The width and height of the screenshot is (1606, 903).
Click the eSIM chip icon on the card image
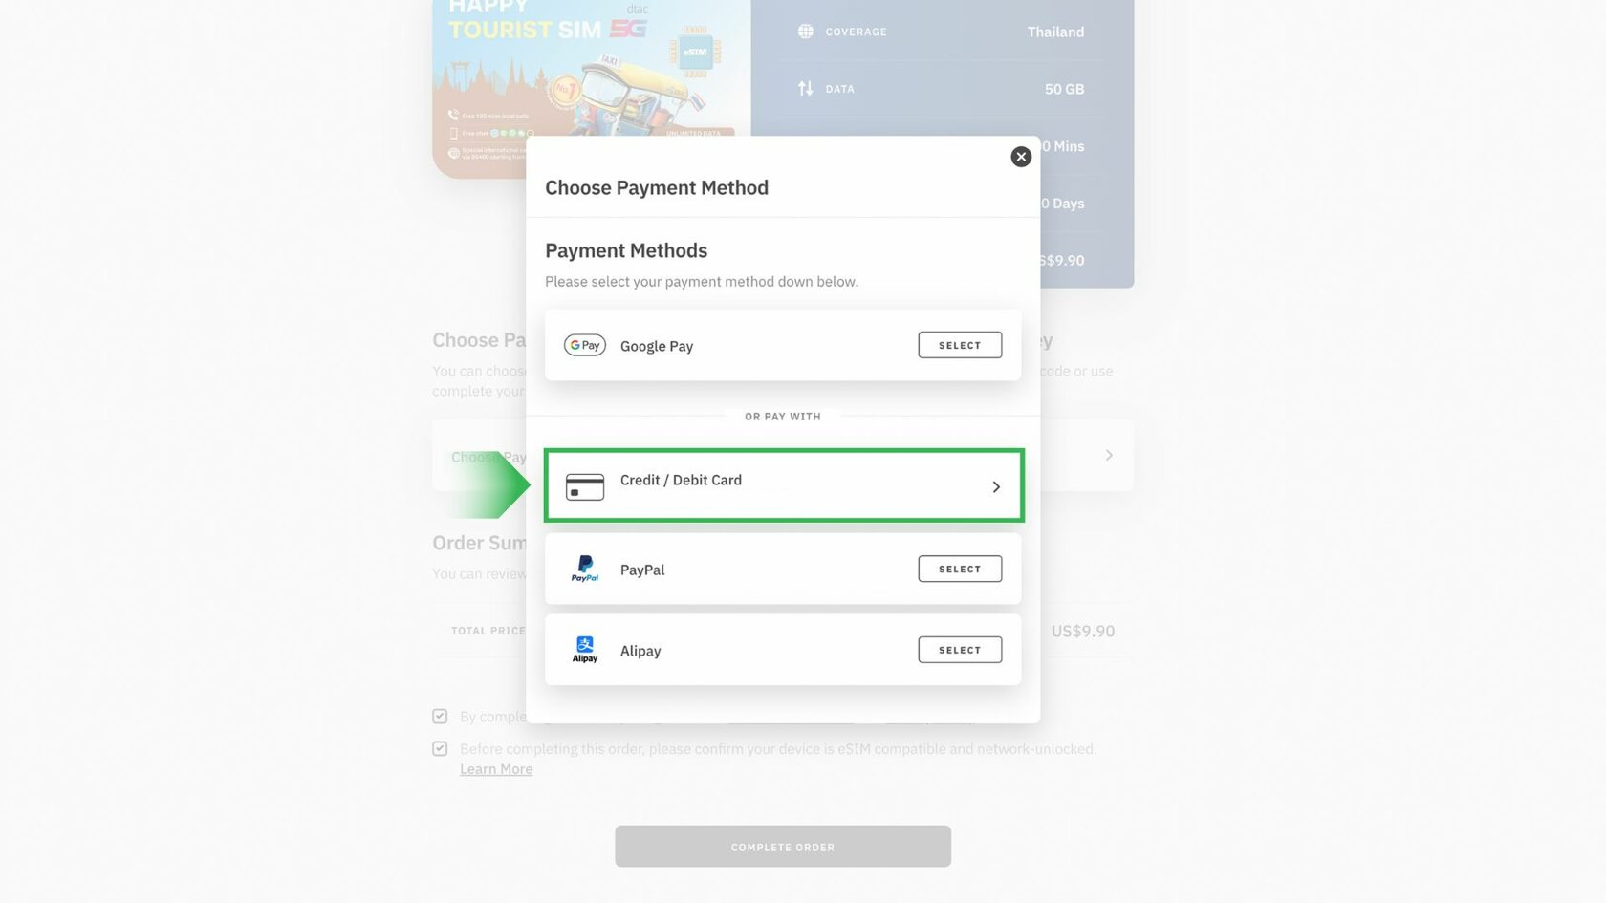point(695,52)
